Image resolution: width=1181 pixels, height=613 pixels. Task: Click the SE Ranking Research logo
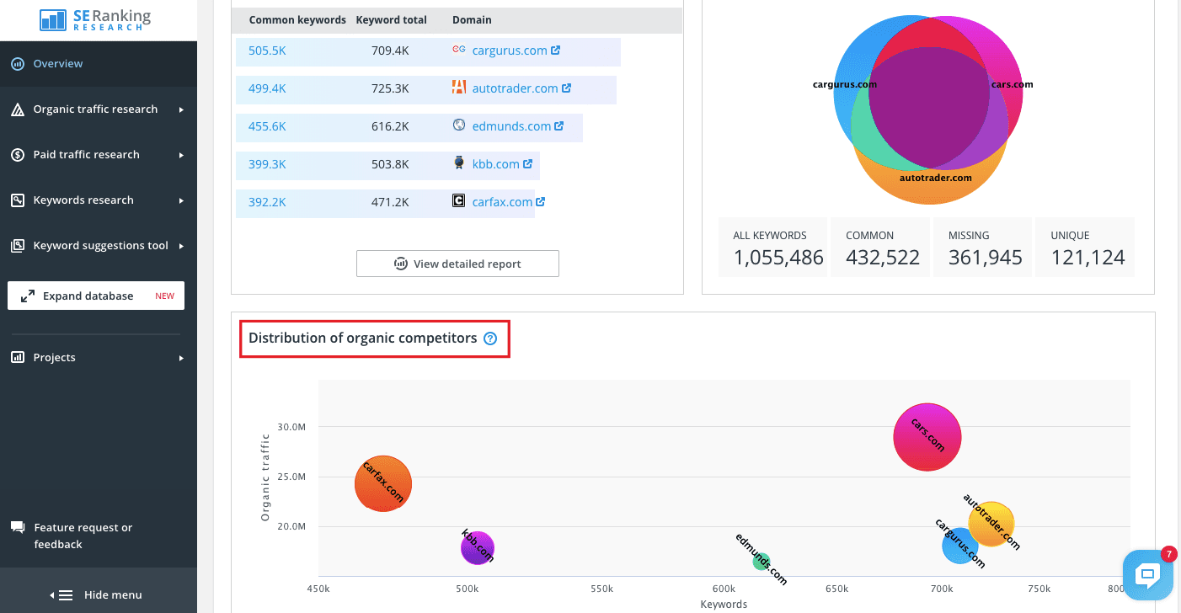[x=94, y=20]
